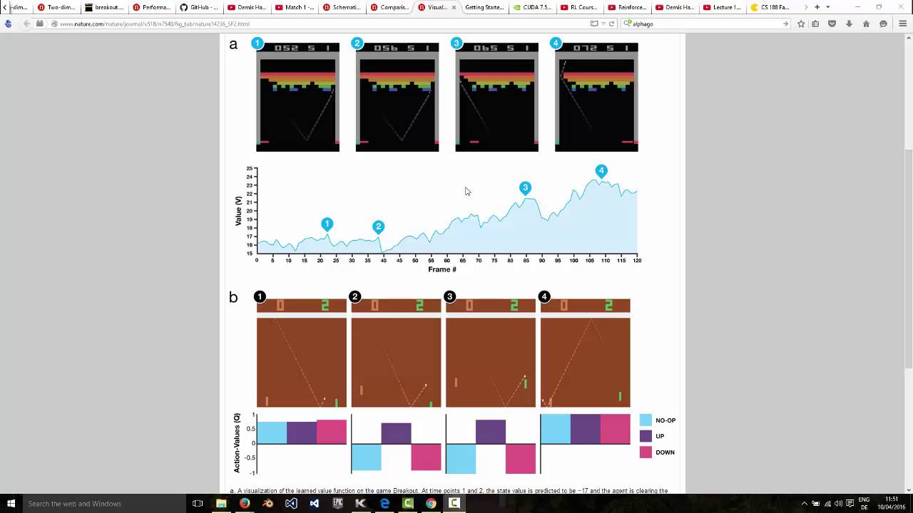The image size is (913, 513).
Task: Open the action center notification icon
Action: 850,503
